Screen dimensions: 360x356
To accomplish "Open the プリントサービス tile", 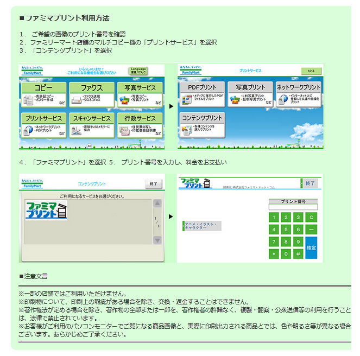I will point(43,125).
